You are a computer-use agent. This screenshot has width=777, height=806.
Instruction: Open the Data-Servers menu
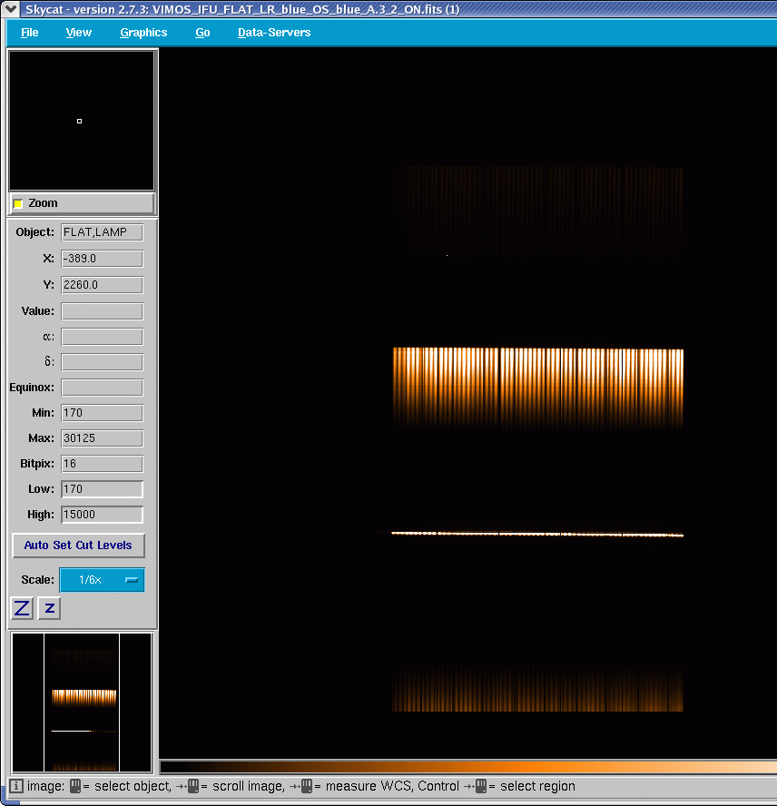pos(274,33)
